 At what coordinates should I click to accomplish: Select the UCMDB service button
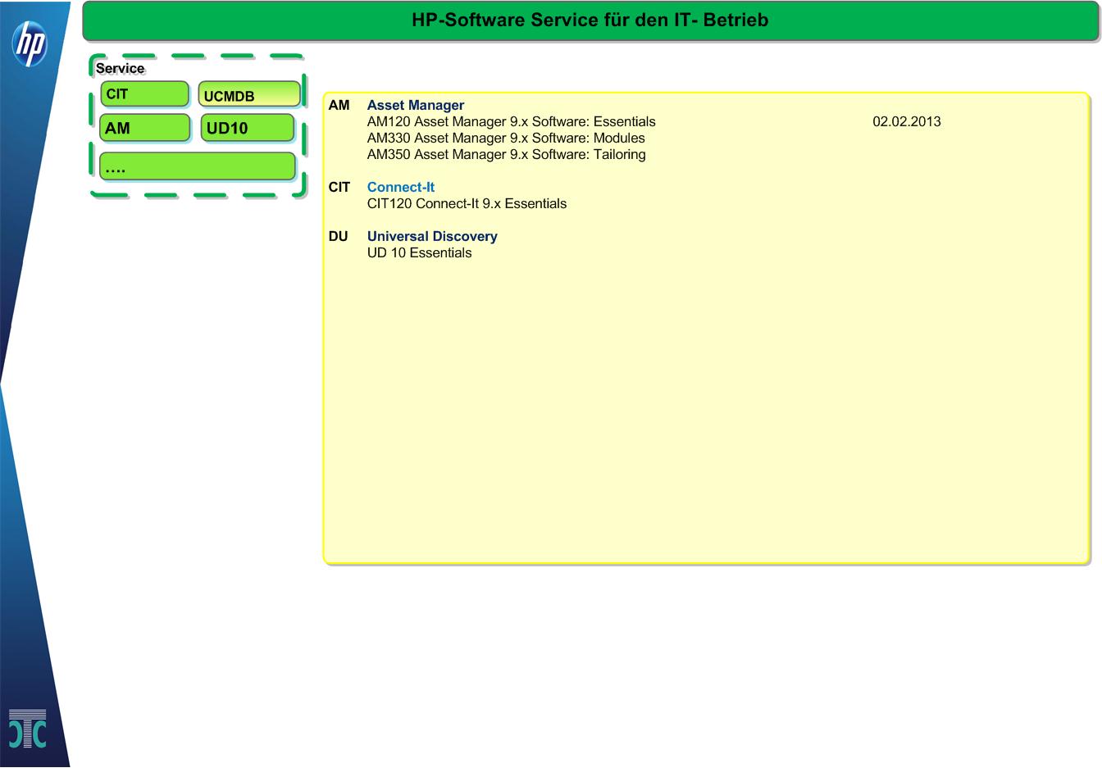pos(249,94)
